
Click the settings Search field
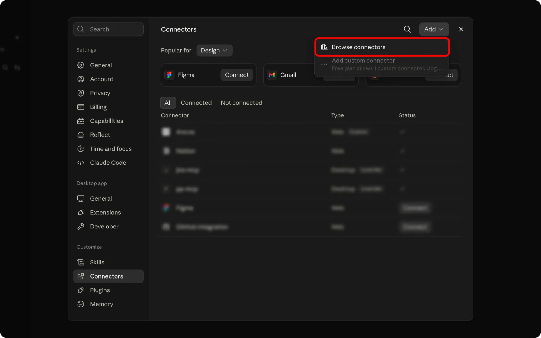[108, 29]
